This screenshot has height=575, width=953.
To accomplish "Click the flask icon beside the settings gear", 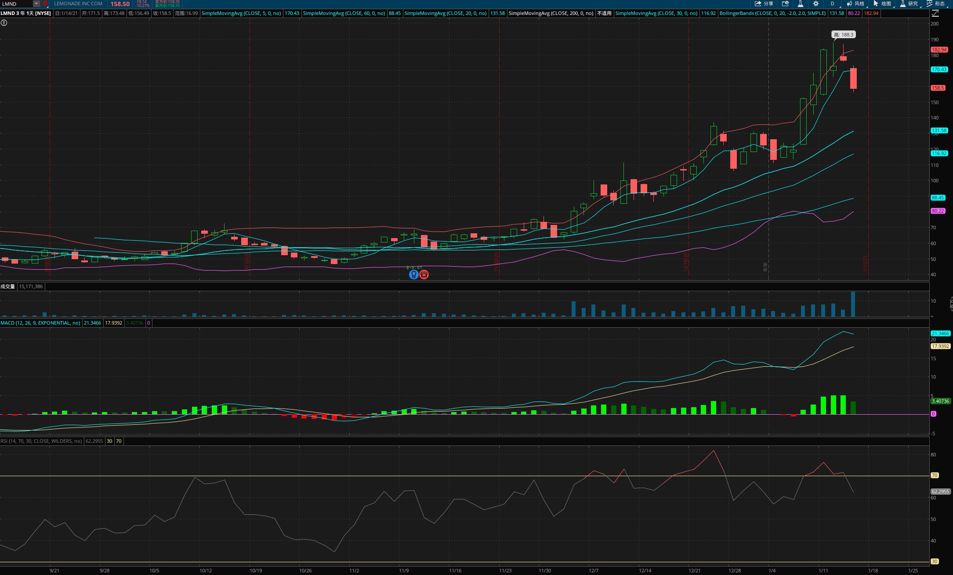I will tap(800, 4).
